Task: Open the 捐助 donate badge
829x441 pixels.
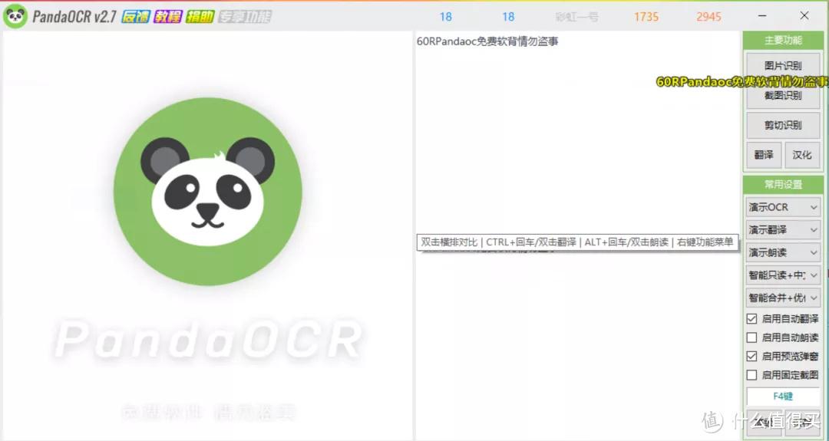Action: pos(200,17)
